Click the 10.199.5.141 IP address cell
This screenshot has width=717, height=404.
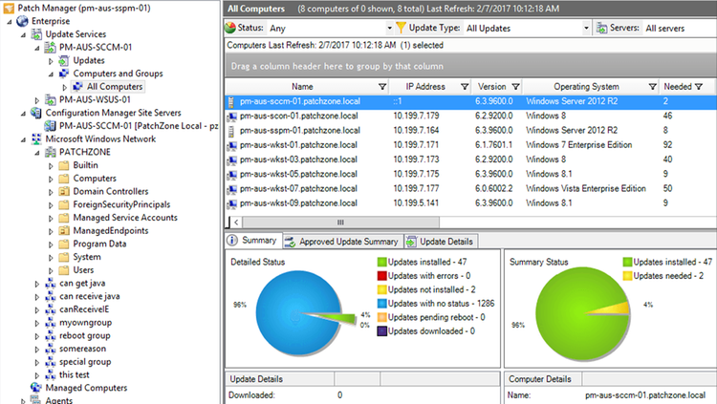[416, 203]
